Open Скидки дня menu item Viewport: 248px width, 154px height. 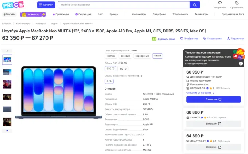coord(84,14)
